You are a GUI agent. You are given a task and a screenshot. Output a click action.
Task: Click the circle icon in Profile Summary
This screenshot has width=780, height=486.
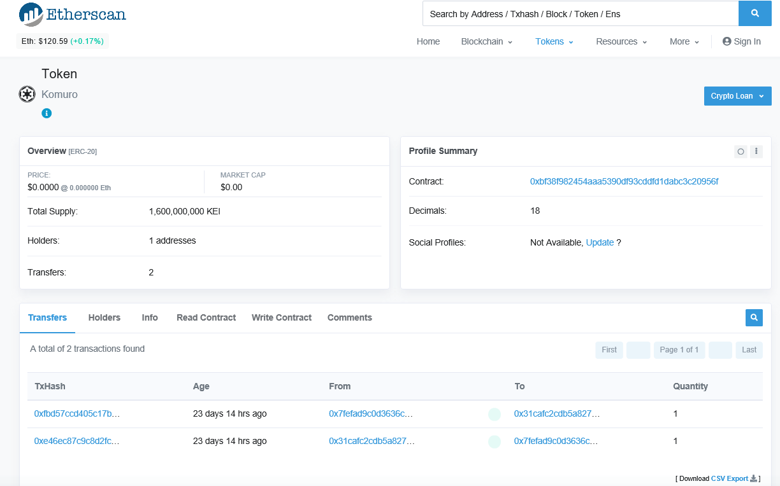740,151
